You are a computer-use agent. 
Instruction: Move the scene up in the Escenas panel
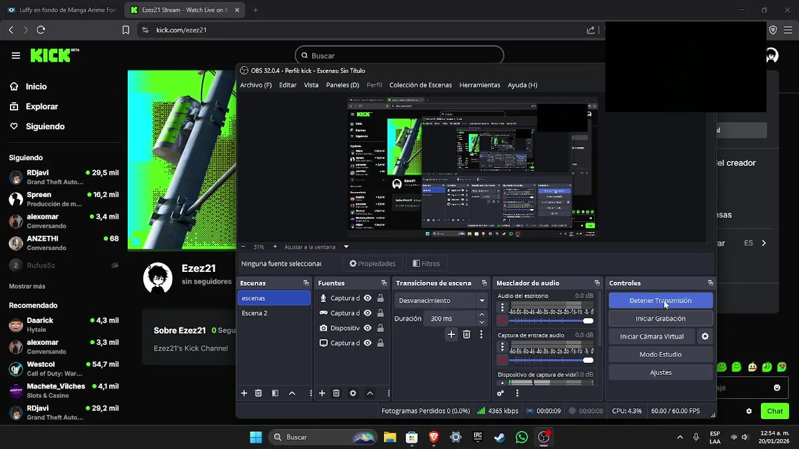pos(292,393)
